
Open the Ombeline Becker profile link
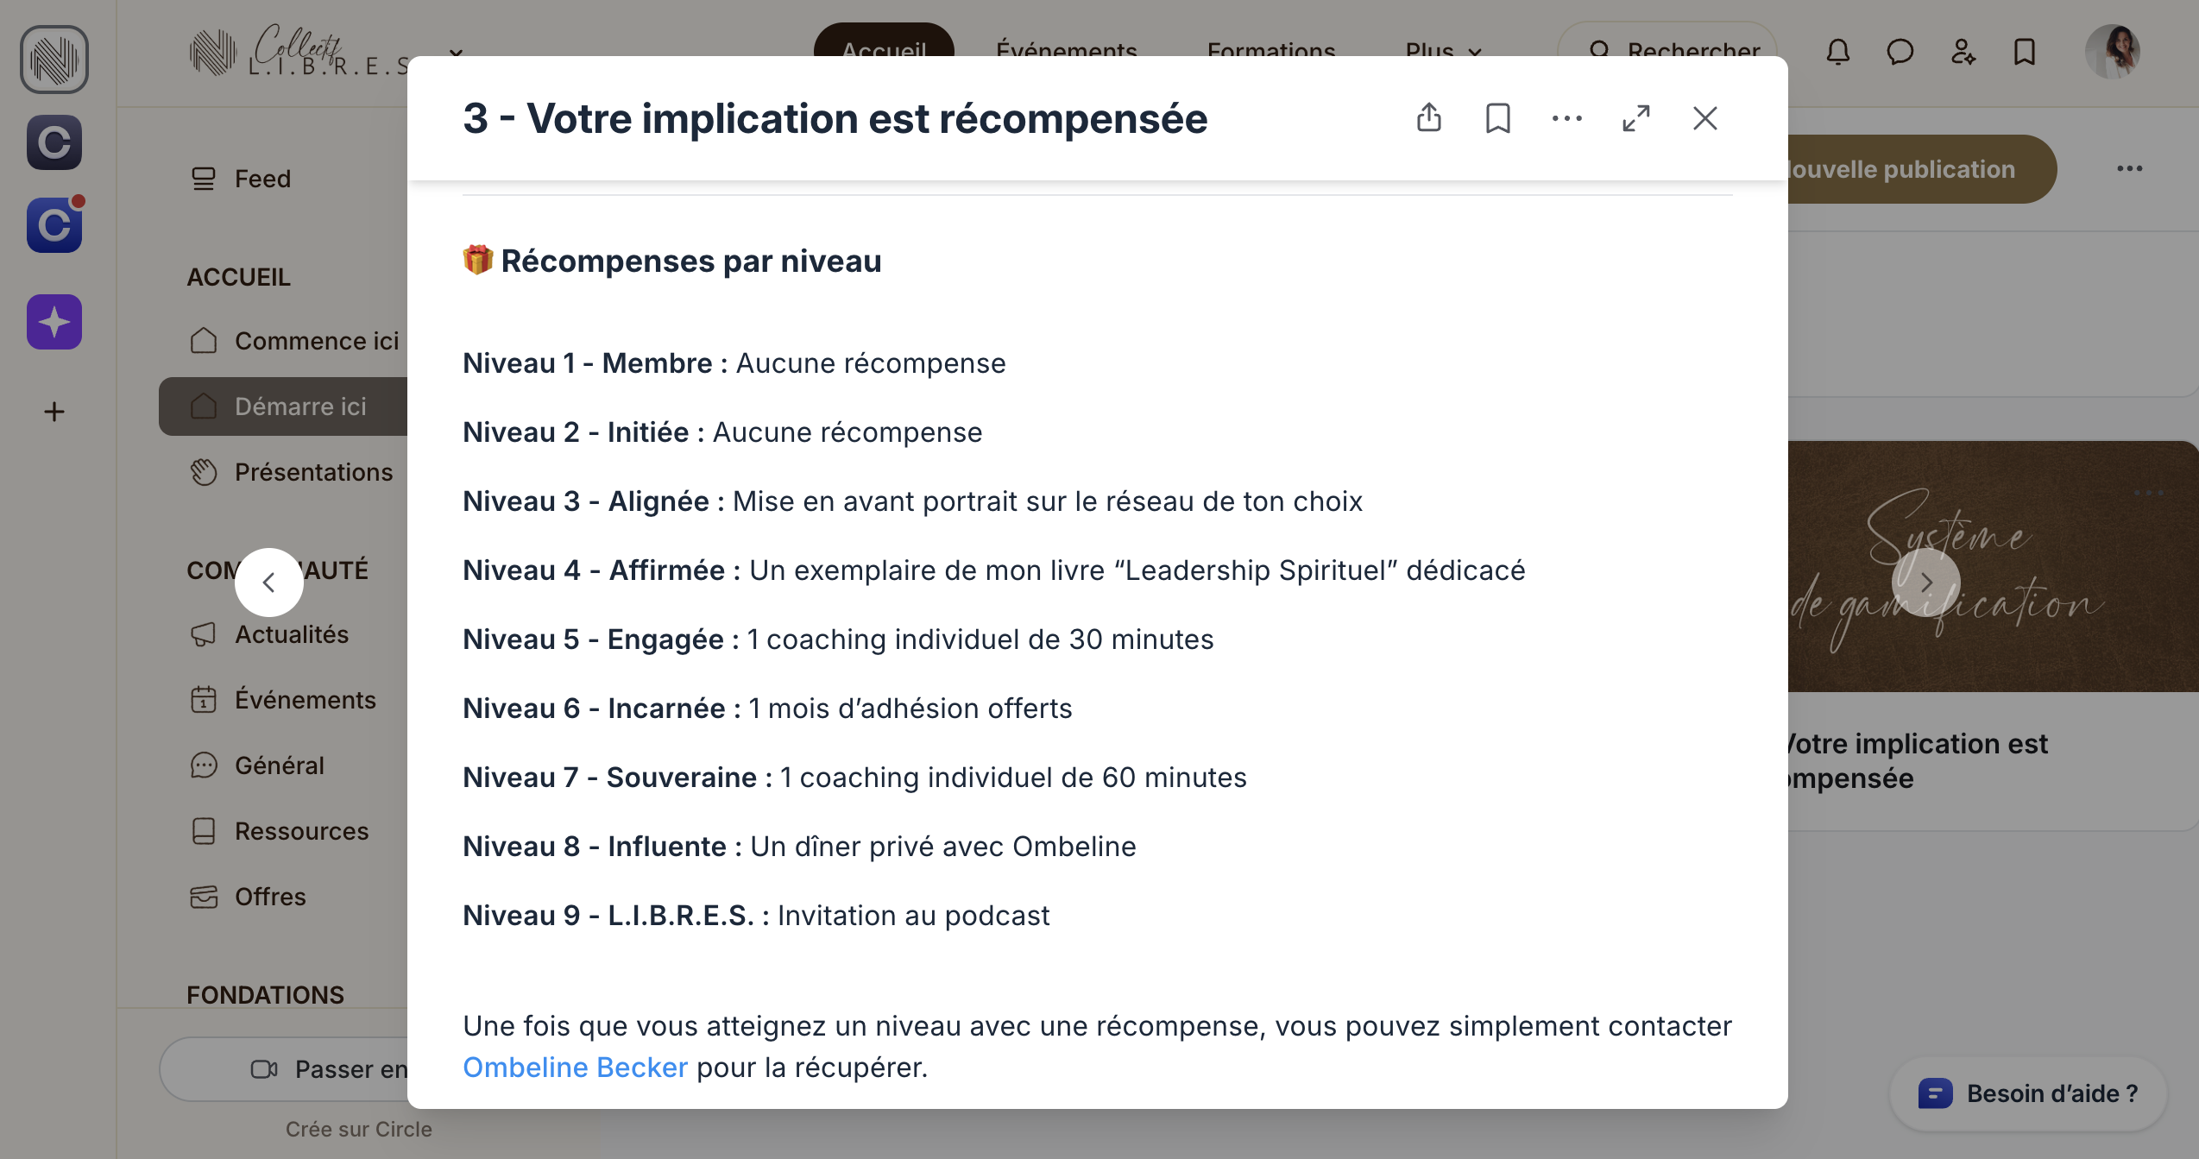pos(576,1068)
